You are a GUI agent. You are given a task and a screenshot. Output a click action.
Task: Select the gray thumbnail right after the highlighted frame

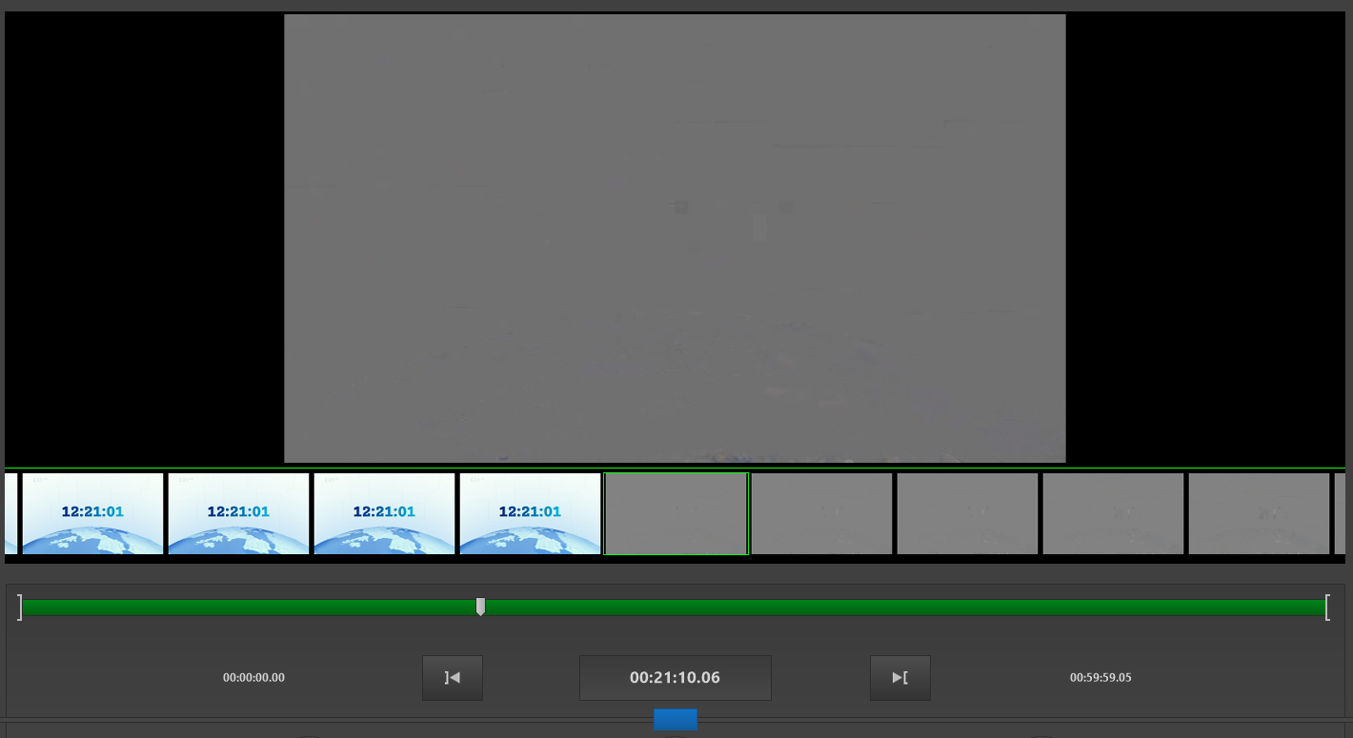(x=821, y=513)
